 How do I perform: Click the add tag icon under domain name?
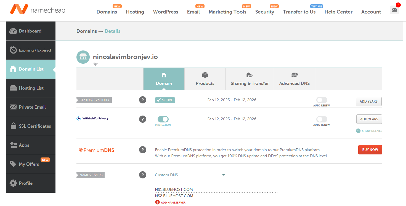(95, 64)
